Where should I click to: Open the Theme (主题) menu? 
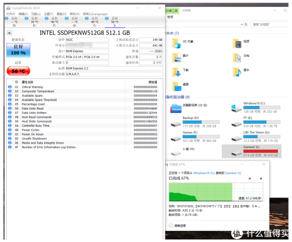48,14
